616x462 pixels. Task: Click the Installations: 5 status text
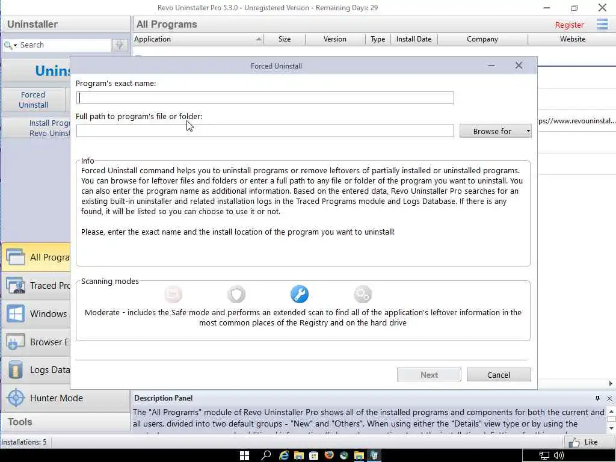click(x=23, y=442)
